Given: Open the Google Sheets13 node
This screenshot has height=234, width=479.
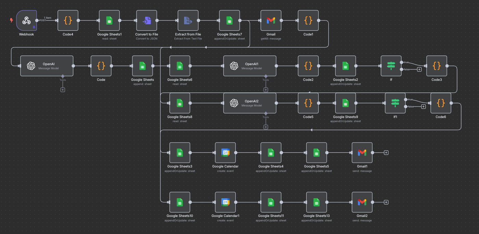Looking at the screenshot, I should tap(316, 202).
